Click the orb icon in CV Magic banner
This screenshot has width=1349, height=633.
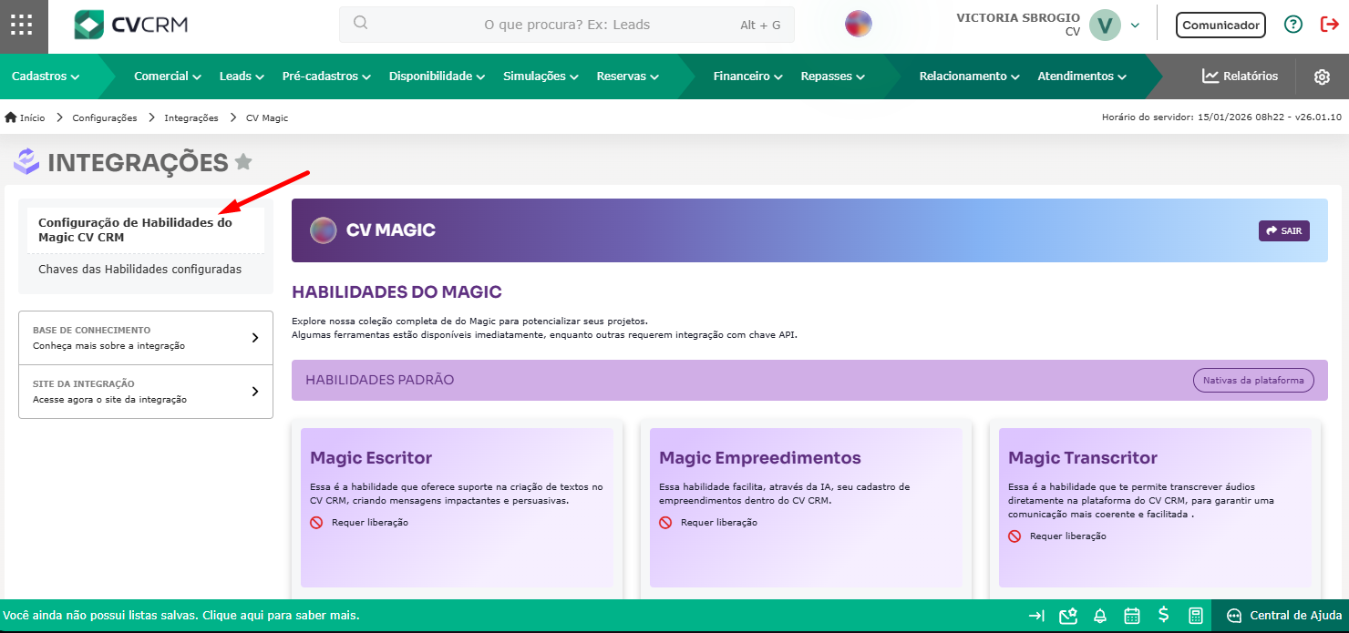[323, 230]
